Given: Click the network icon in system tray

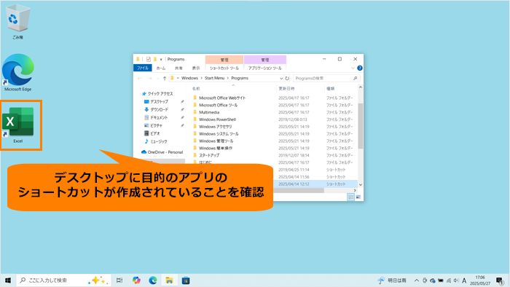Looking at the screenshot, I should tap(449, 280).
